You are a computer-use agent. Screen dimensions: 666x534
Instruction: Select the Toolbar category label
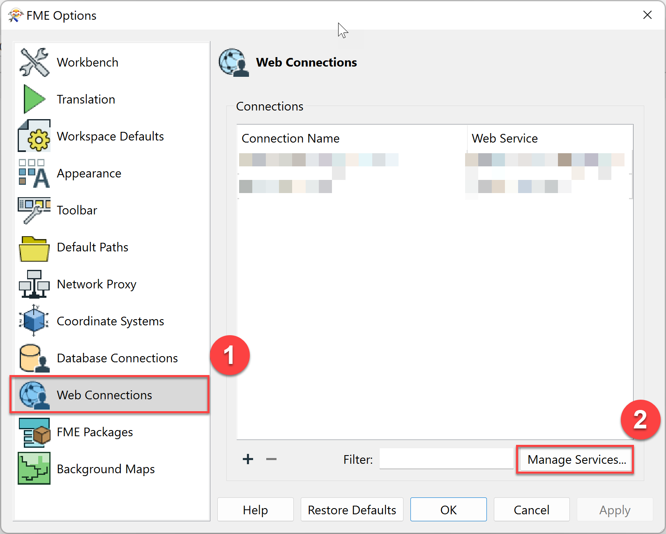(x=77, y=210)
